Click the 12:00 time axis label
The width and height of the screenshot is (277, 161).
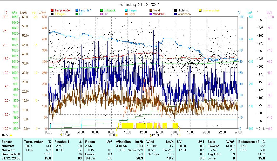[143, 132]
